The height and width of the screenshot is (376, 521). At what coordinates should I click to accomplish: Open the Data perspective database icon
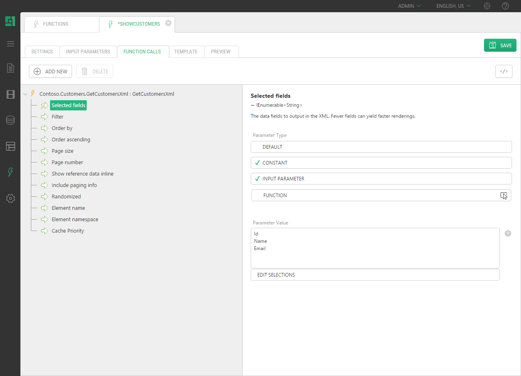coord(11,120)
